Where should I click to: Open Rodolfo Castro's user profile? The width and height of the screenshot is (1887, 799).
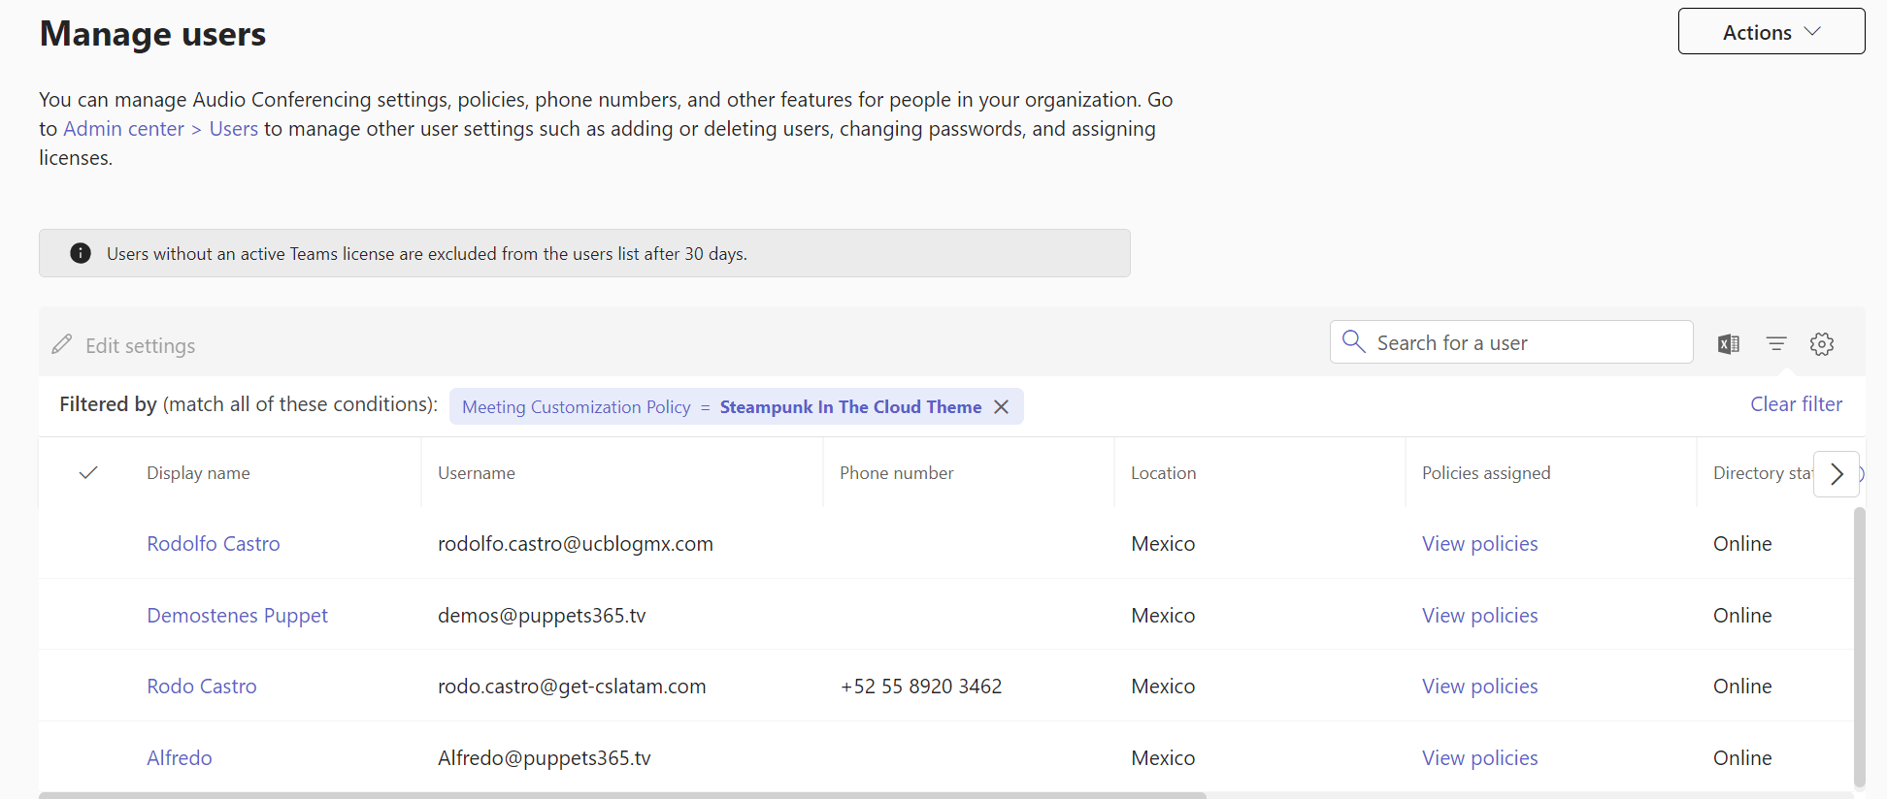point(214,544)
